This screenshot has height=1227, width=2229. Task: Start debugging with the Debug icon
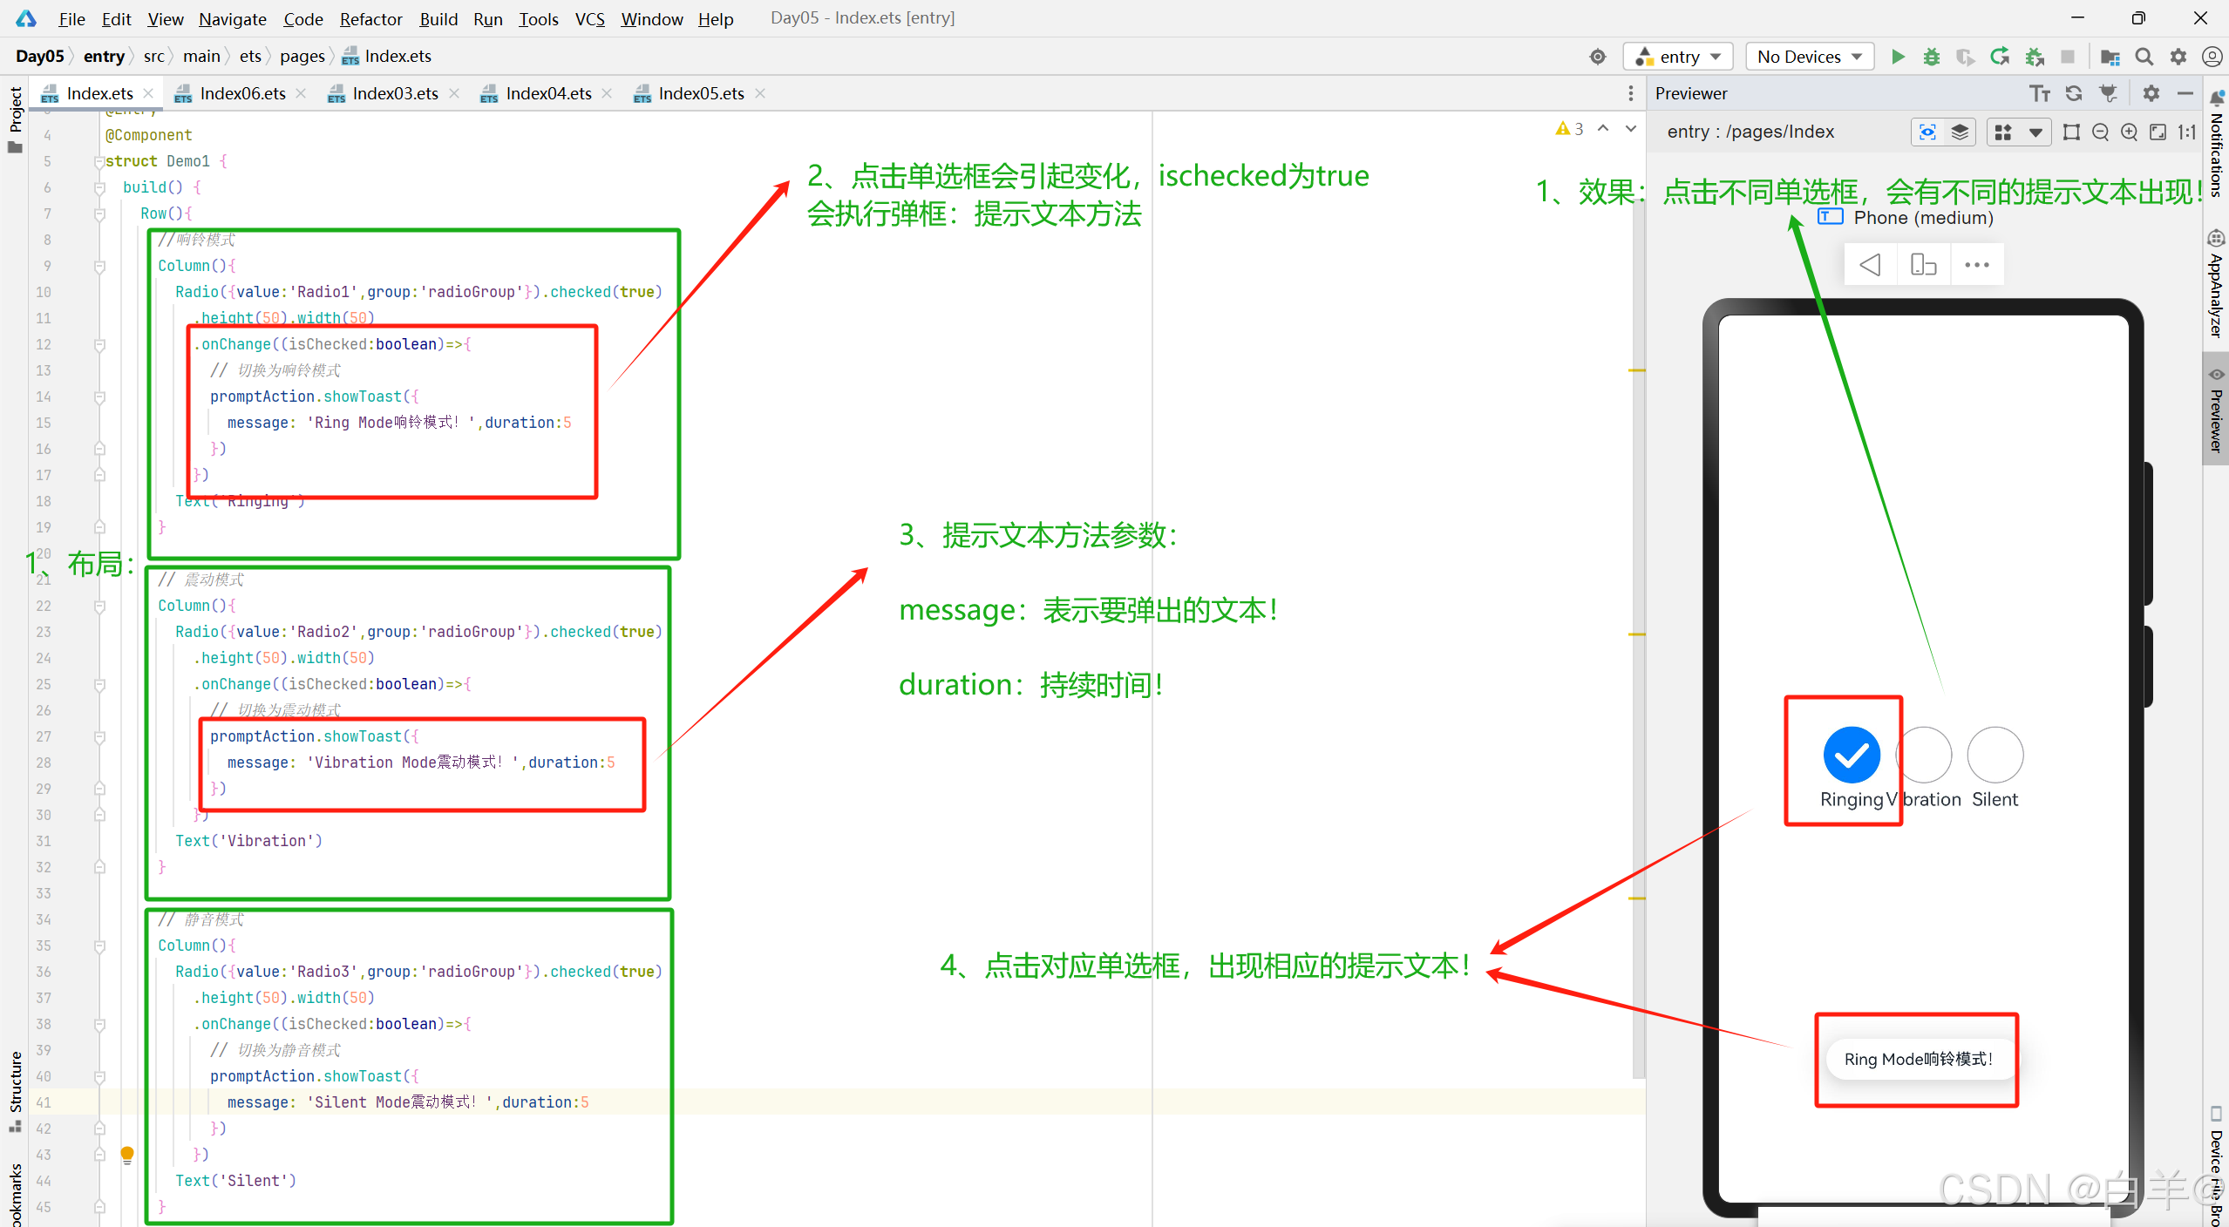coord(1932,57)
